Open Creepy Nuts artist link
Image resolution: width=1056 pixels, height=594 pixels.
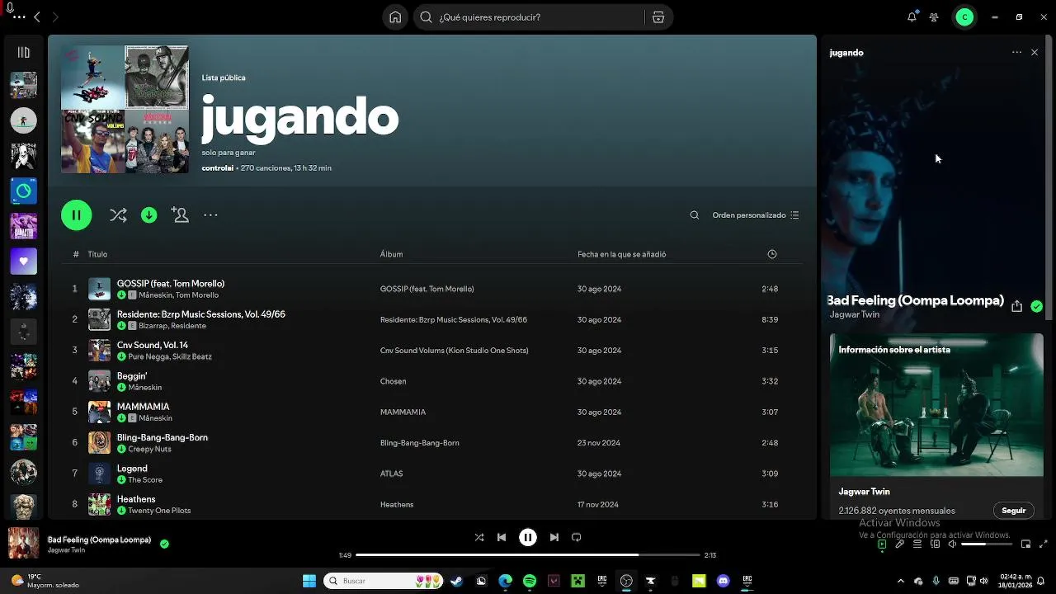149,449
